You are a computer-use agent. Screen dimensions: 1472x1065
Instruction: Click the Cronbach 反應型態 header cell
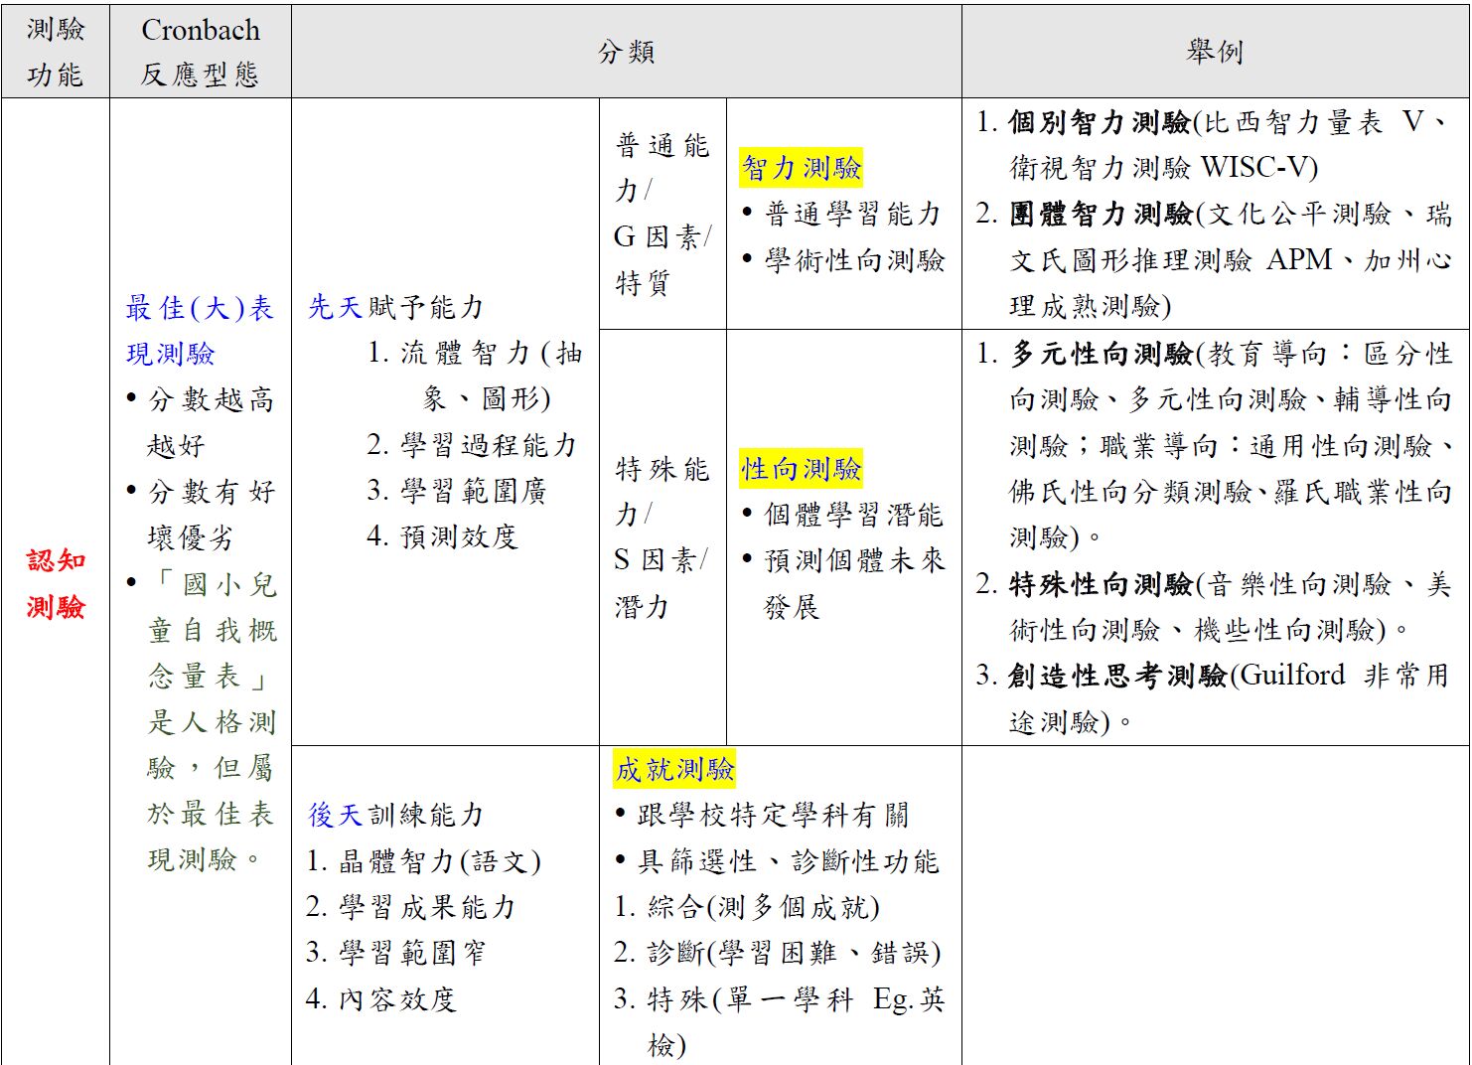pyautogui.click(x=200, y=52)
